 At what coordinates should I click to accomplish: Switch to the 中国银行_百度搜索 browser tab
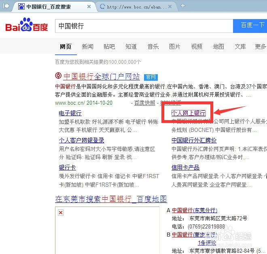coord(55,6)
